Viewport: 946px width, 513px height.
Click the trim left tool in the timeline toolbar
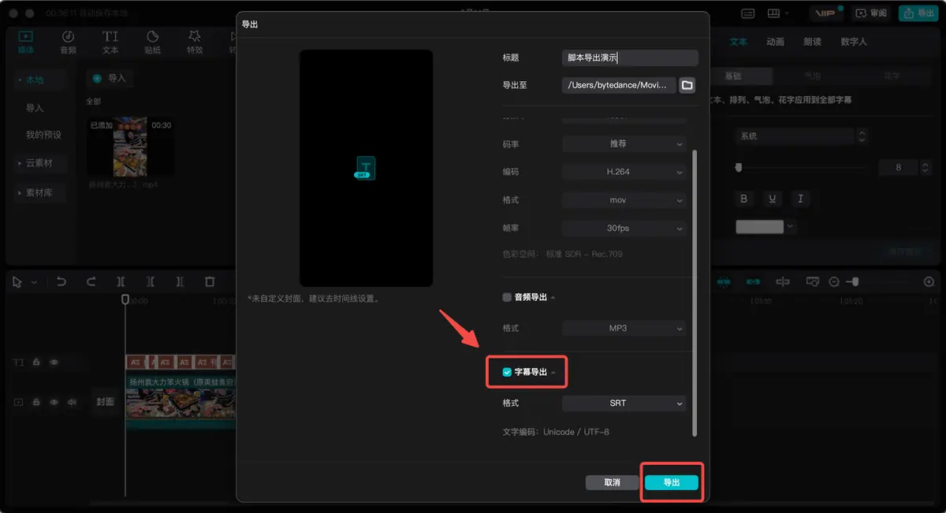point(150,281)
